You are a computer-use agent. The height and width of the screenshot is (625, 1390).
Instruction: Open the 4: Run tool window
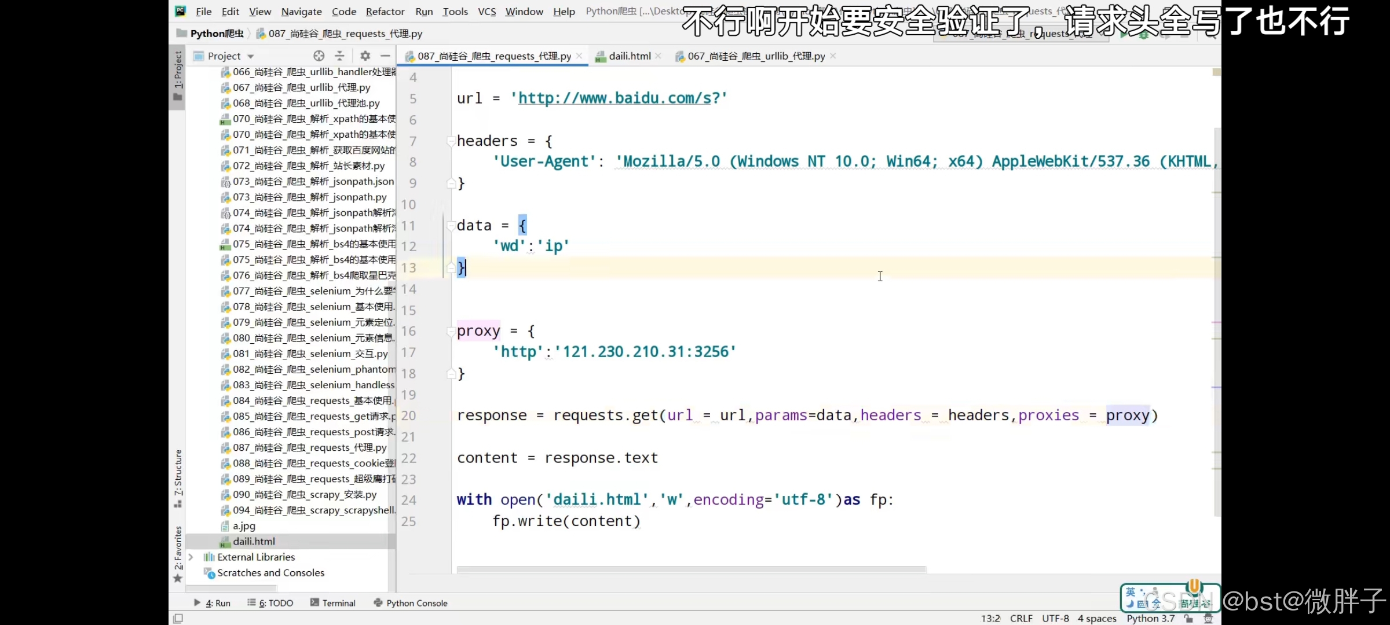pyautogui.click(x=212, y=603)
